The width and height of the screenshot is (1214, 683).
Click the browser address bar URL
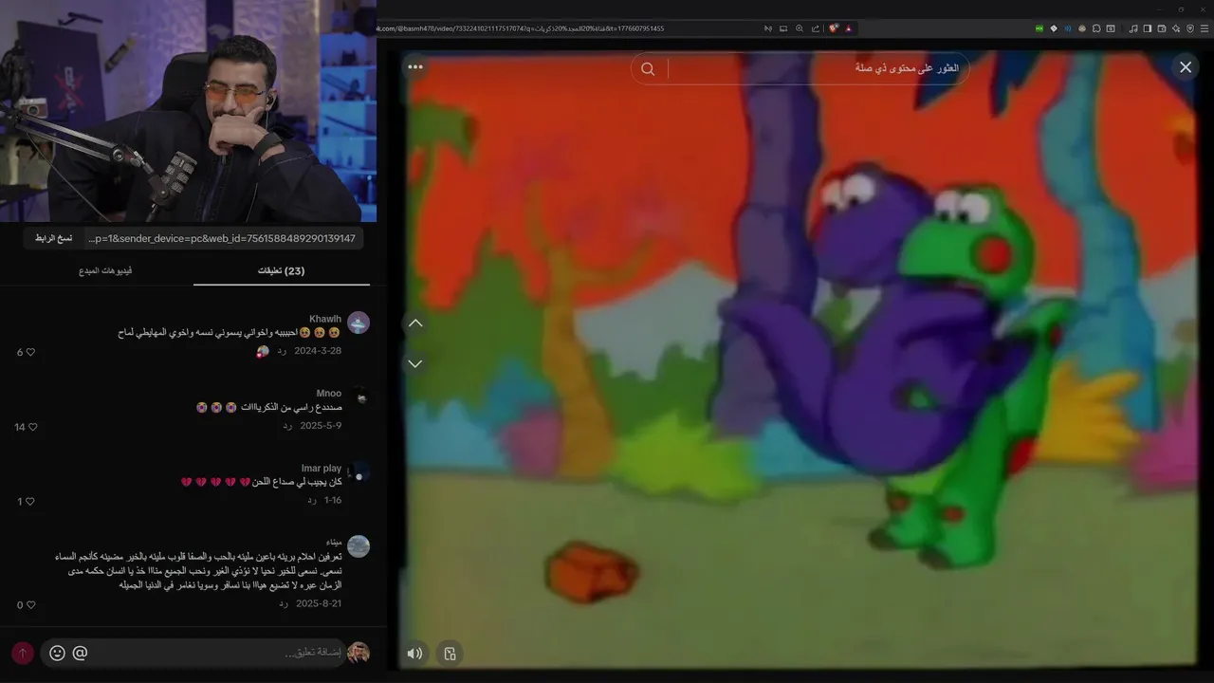[x=520, y=28]
